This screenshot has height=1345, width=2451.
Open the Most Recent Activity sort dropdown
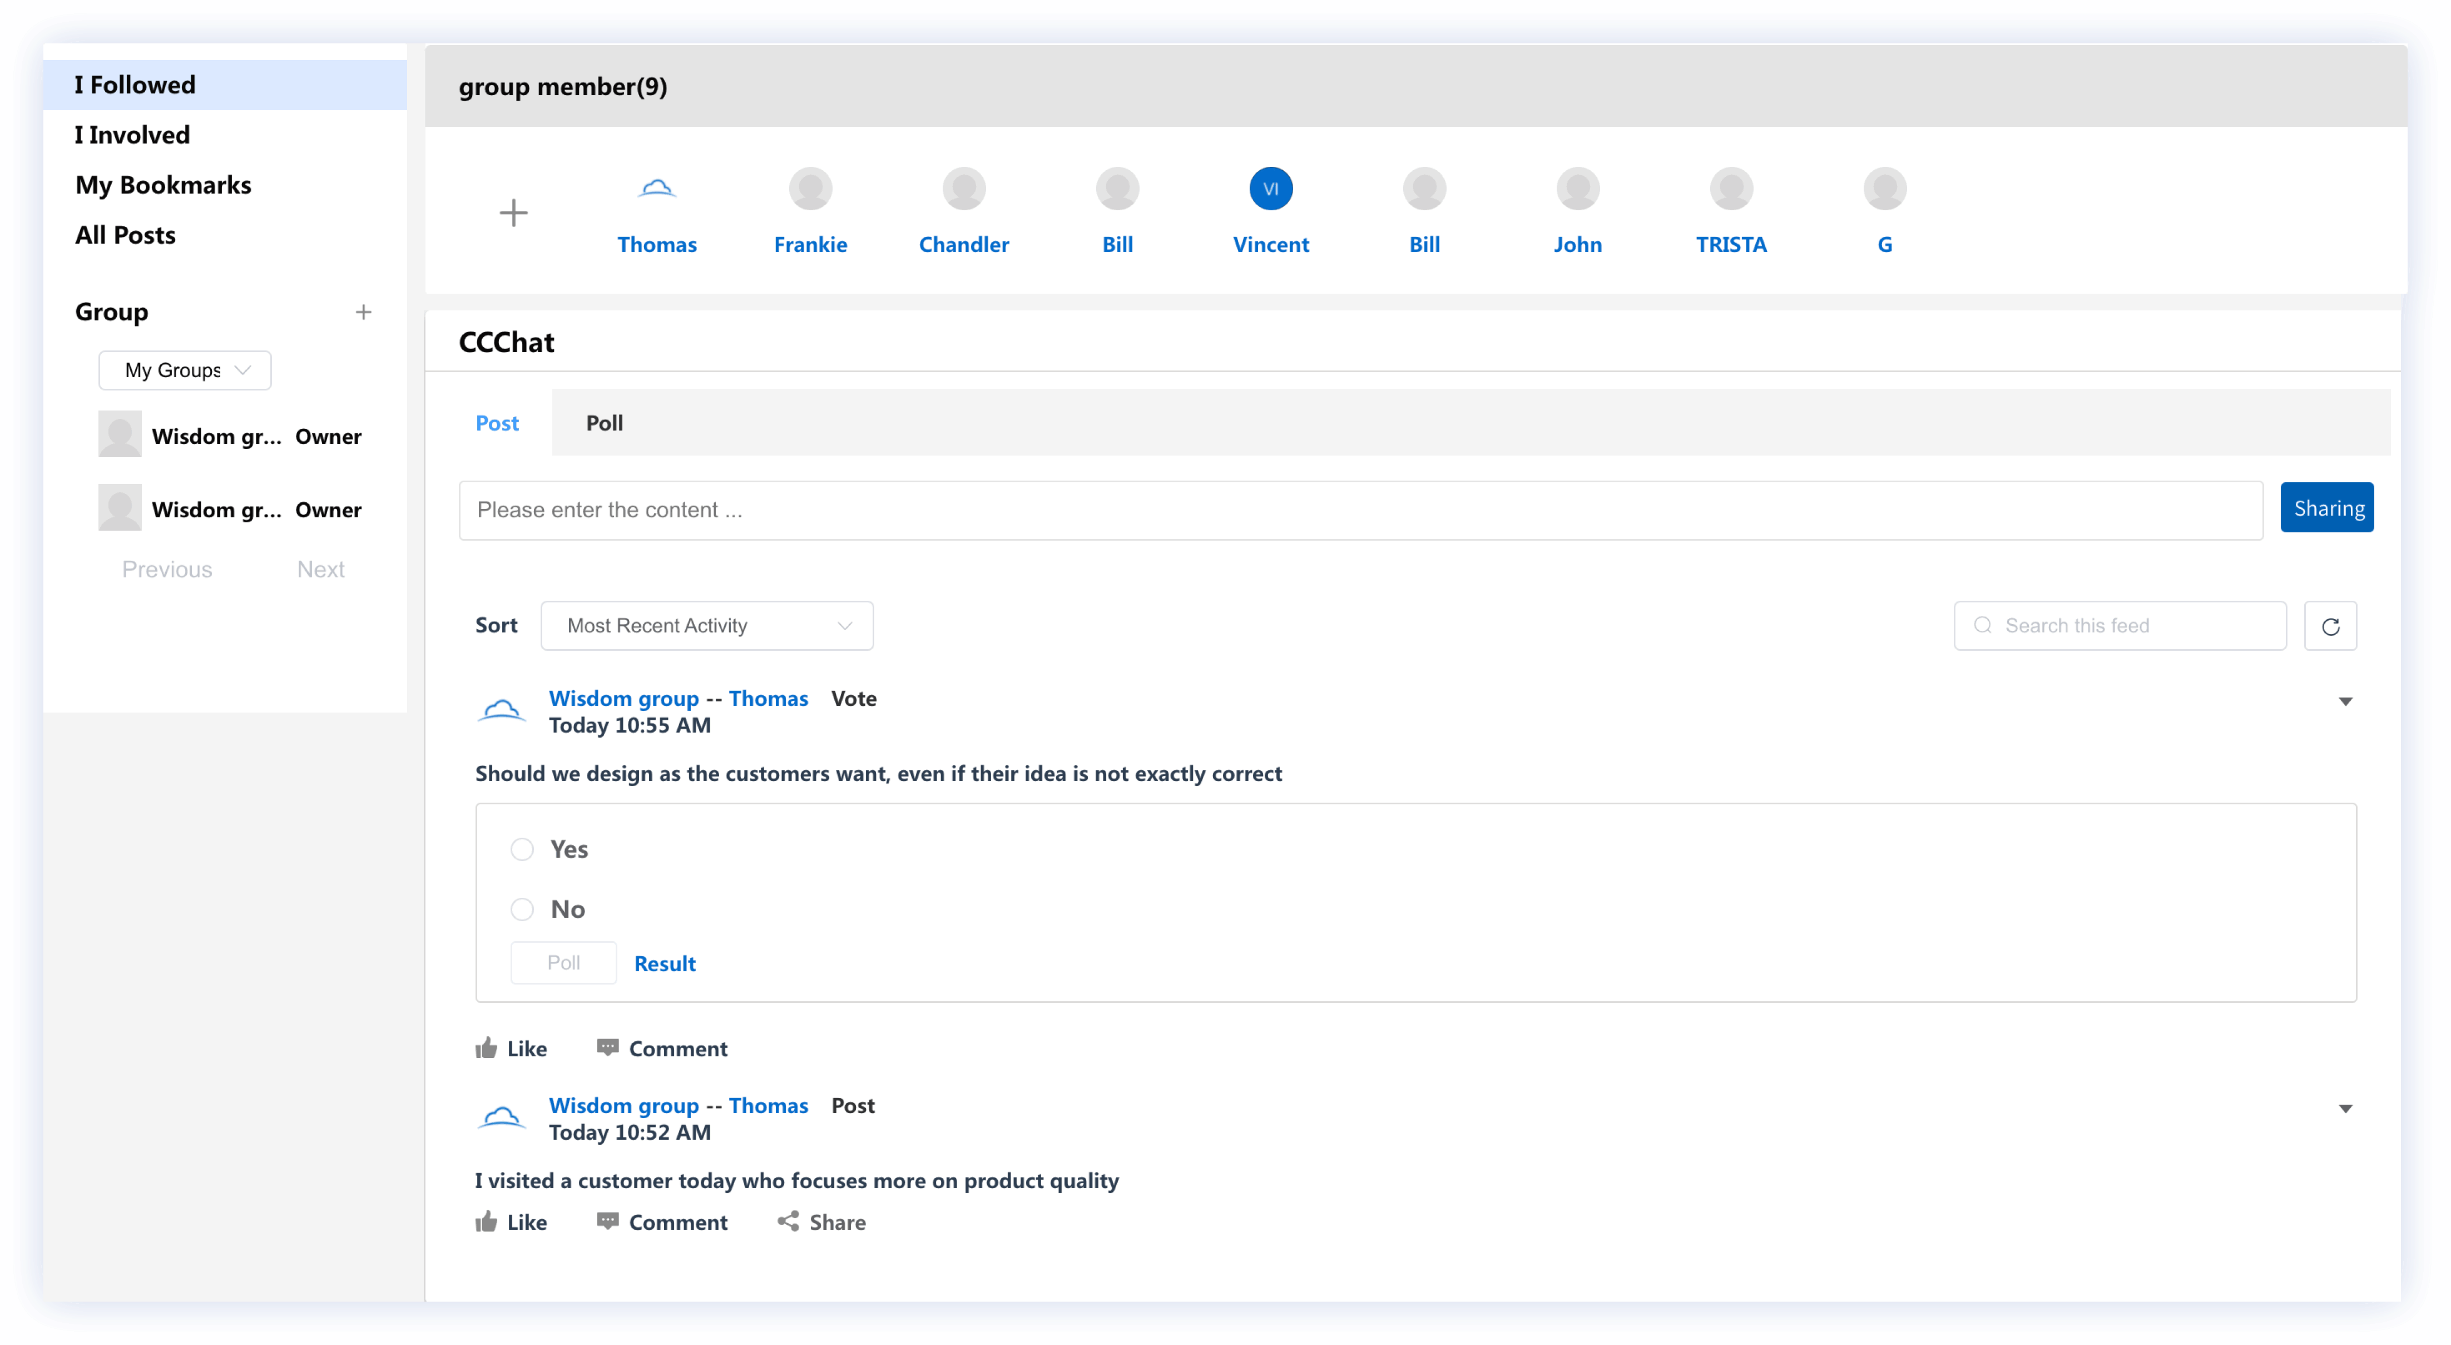click(706, 625)
